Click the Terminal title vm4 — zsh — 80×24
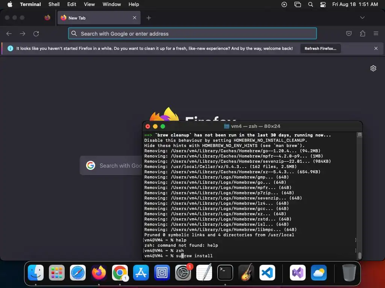Image resolution: width=385 pixels, height=288 pixels. [252, 126]
